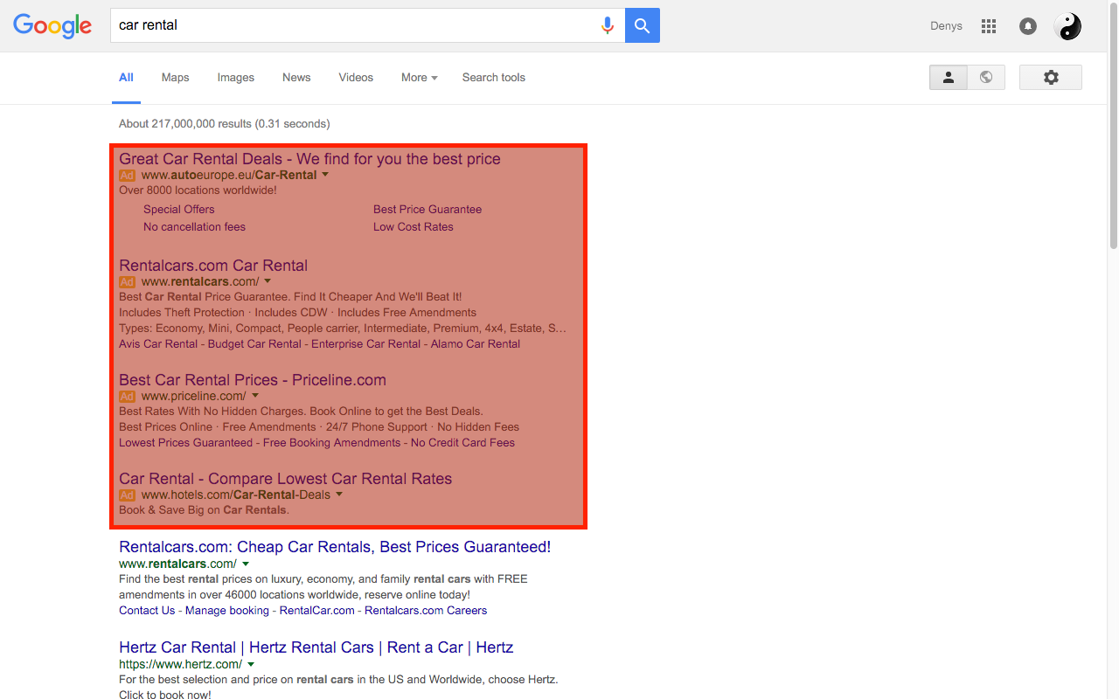Viewport: 1119px width, 699px height.
Task: Open Rentalcars.com Car Rental ad headline
Action: pyautogui.click(x=213, y=266)
